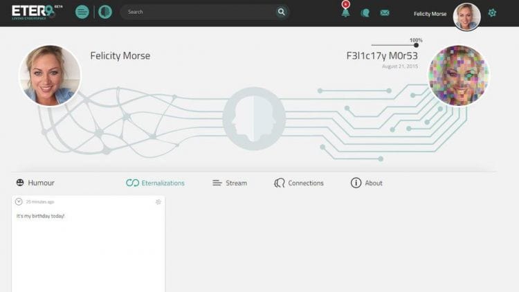This screenshot has width=519, height=292.
Task: Switch to the Eternalizations tab
Action: [x=155, y=183]
